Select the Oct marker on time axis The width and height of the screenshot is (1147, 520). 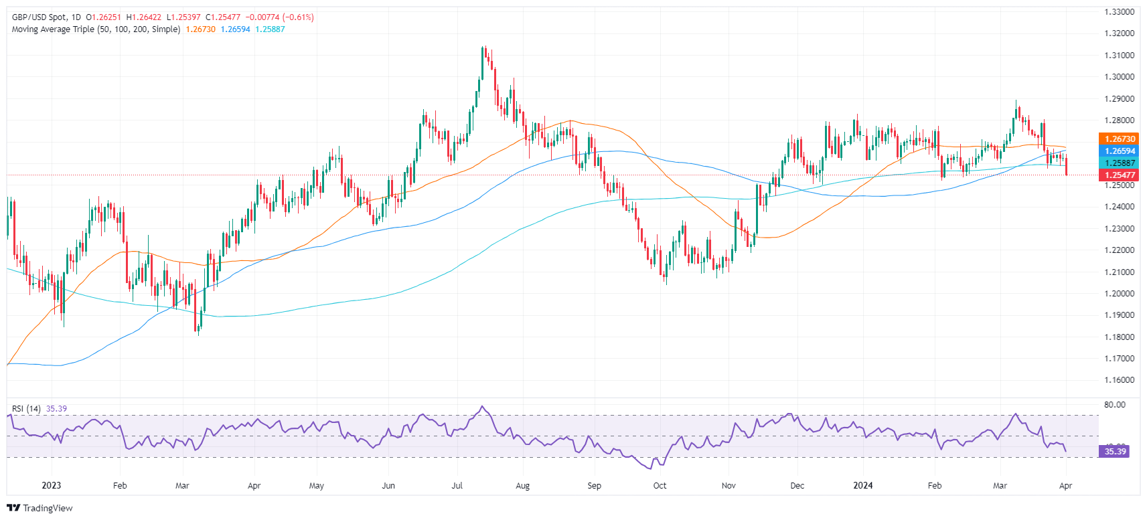coord(660,486)
